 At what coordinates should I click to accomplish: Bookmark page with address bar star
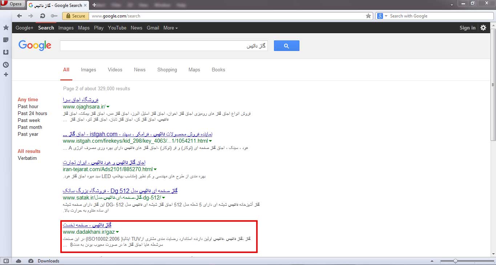pos(368,16)
